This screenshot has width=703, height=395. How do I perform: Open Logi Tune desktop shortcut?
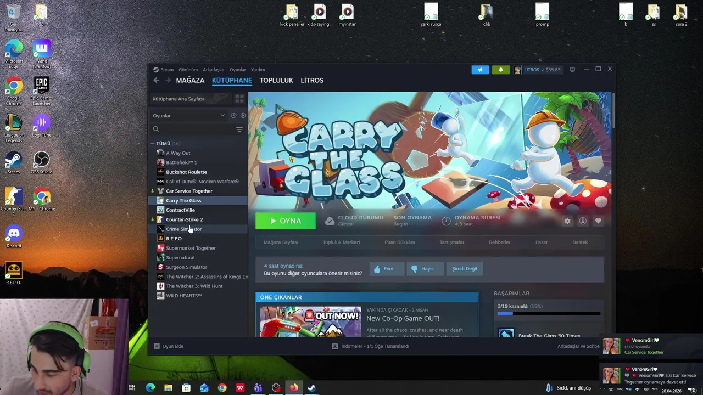point(41,126)
